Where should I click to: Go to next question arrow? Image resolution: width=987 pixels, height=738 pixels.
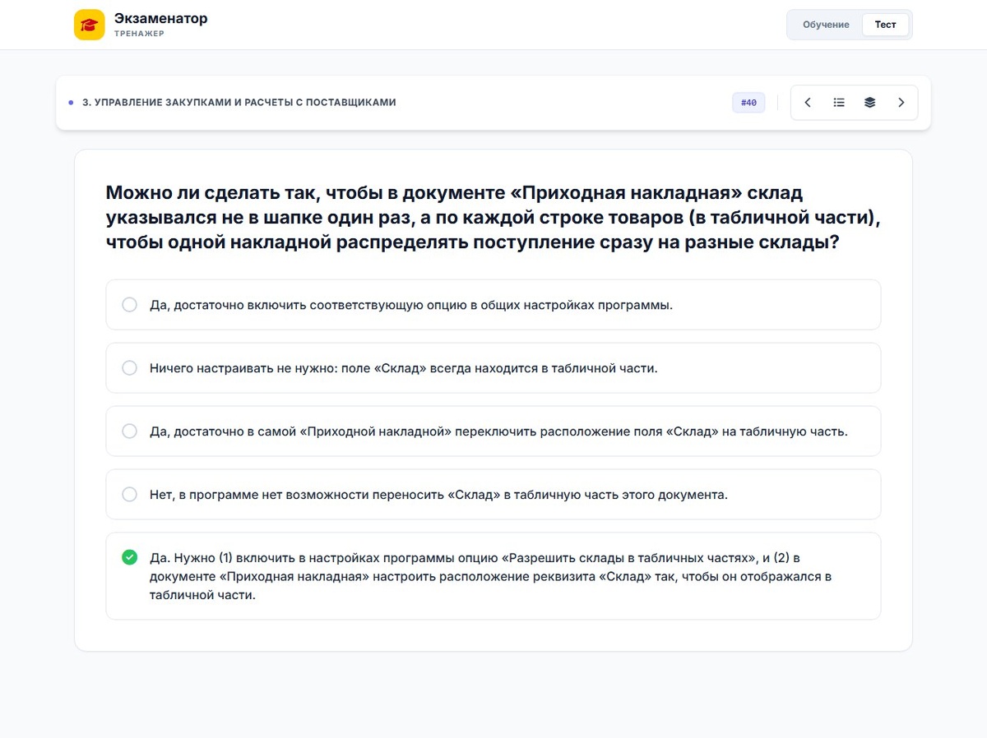[x=901, y=103]
